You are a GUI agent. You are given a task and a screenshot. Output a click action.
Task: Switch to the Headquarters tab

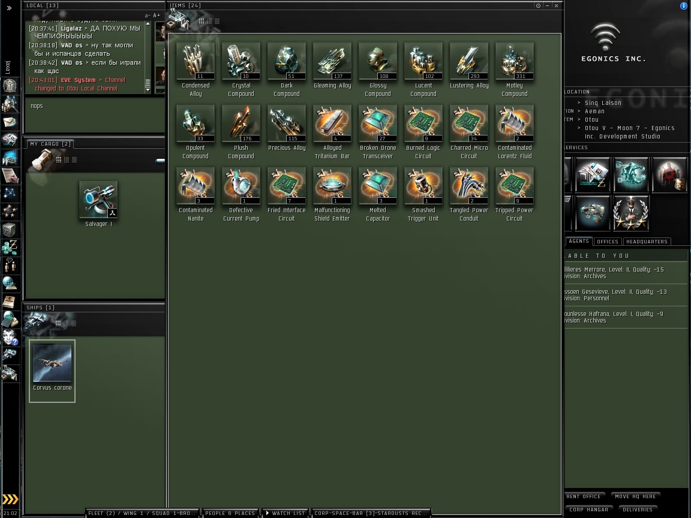pyautogui.click(x=647, y=242)
